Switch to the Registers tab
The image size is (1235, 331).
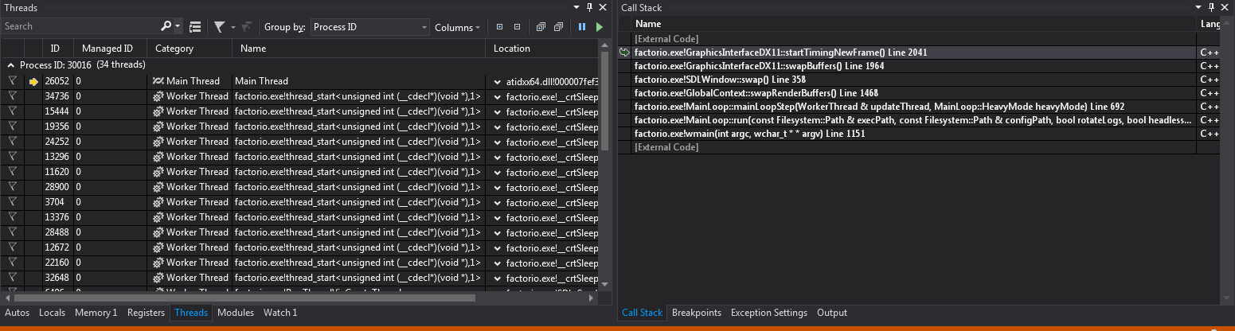coord(146,313)
